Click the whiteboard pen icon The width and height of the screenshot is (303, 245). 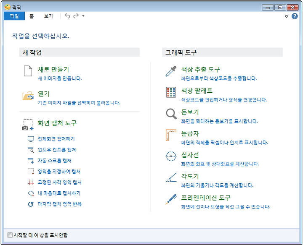pyautogui.click(x=171, y=199)
